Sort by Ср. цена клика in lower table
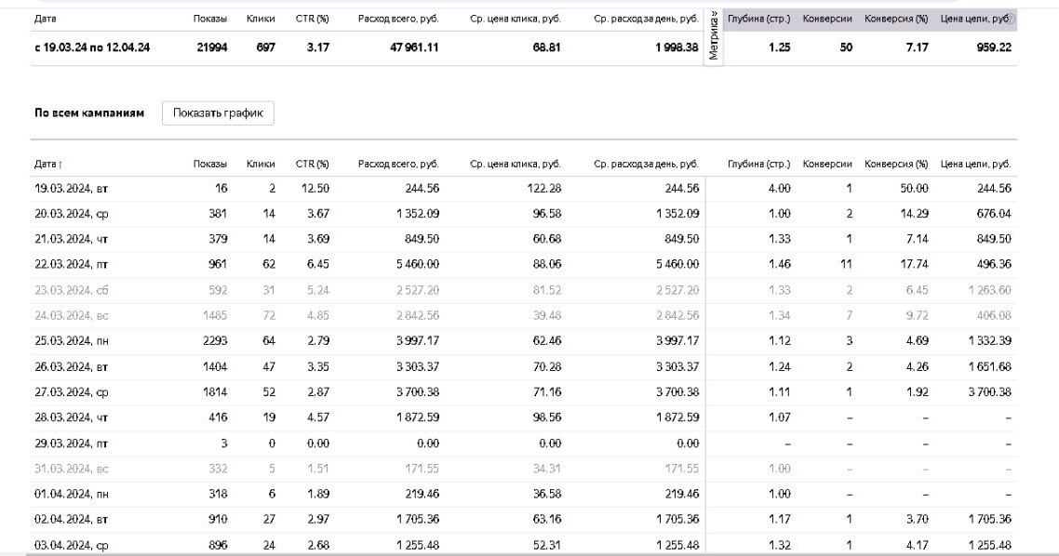Viewport: 1059px width, 556px height. click(515, 164)
